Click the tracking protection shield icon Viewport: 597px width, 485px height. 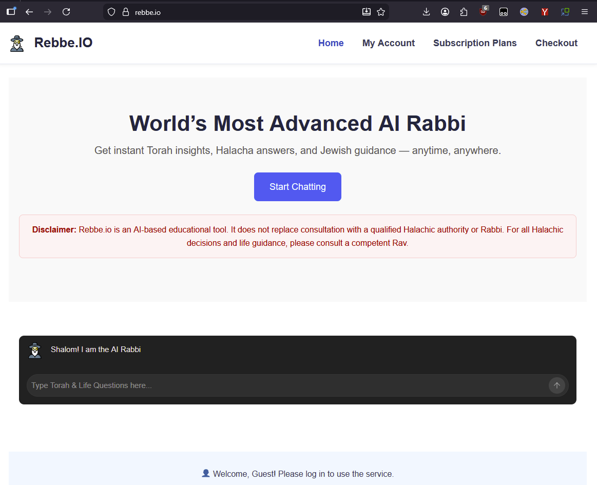coord(111,12)
